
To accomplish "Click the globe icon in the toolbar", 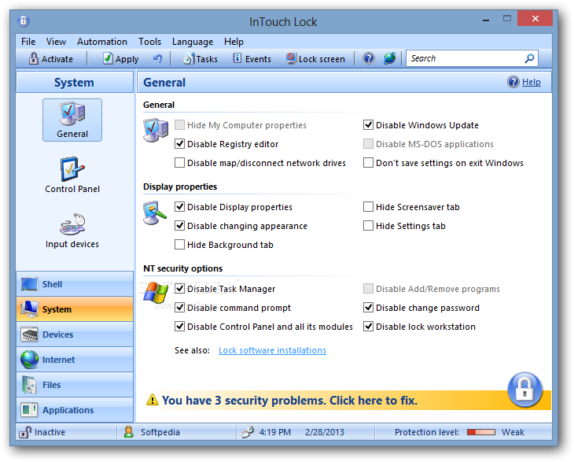I will [x=389, y=58].
